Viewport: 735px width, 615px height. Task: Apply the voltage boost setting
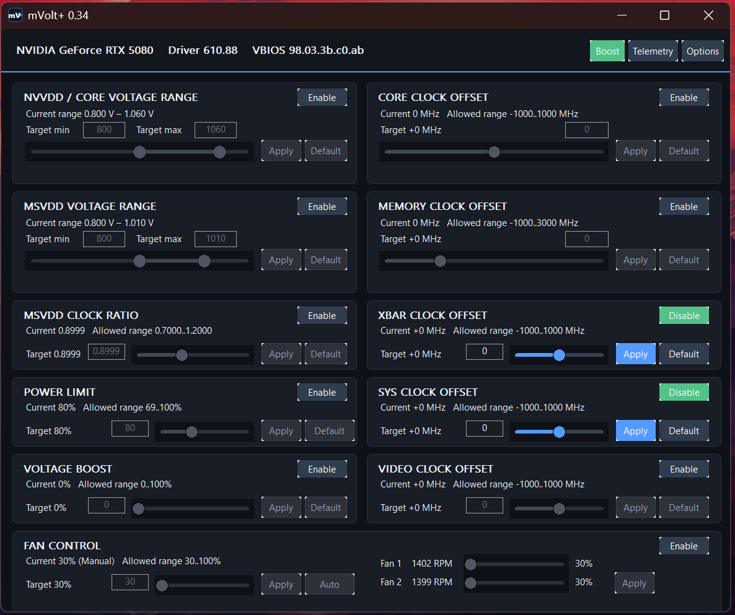point(281,508)
